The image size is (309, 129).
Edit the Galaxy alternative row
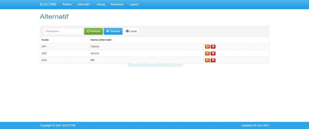pyautogui.click(x=207, y=46)
